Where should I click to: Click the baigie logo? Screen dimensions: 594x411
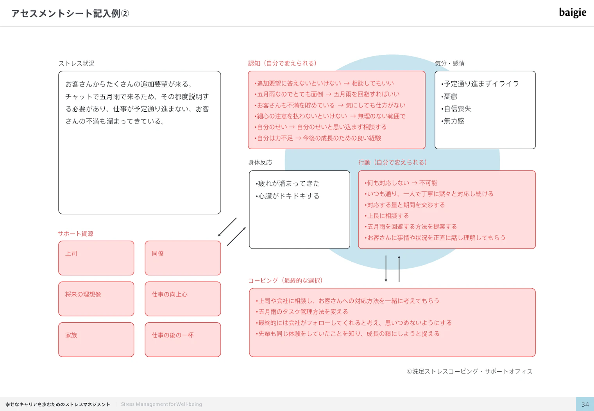[573, 13]
